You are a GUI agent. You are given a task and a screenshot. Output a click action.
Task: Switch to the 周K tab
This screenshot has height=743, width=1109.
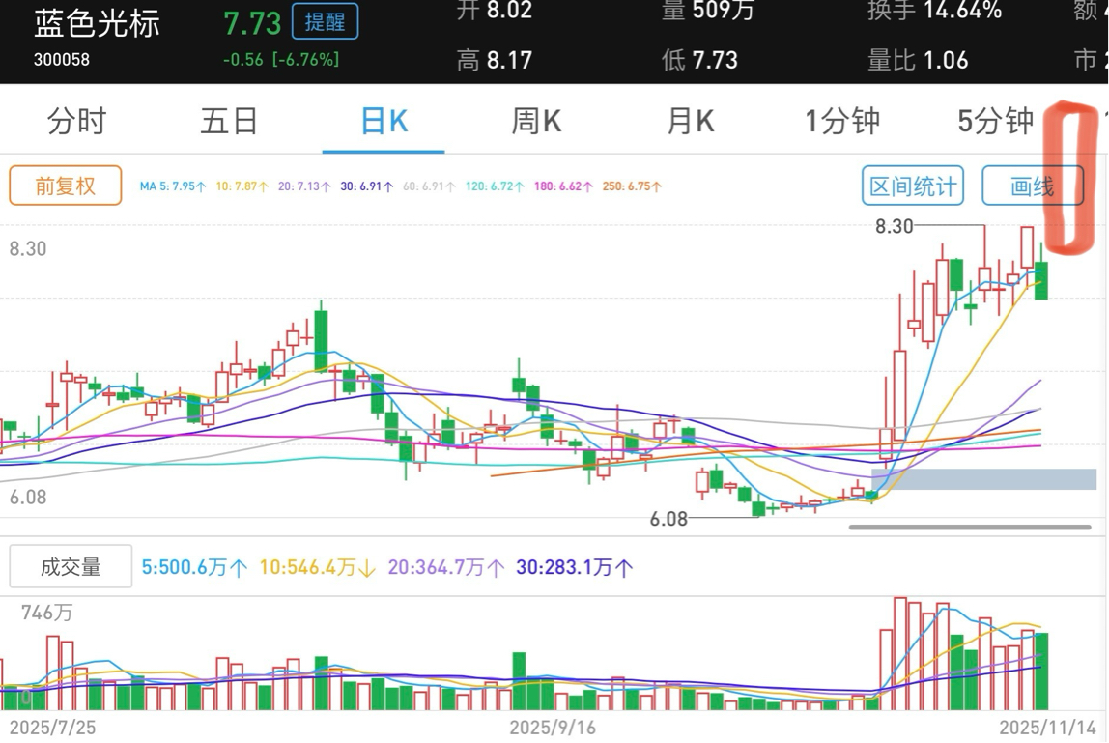point(536,121)
